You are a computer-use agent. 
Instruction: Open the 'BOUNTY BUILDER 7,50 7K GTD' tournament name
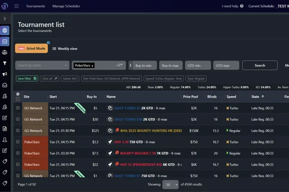[x=150, y=153]
